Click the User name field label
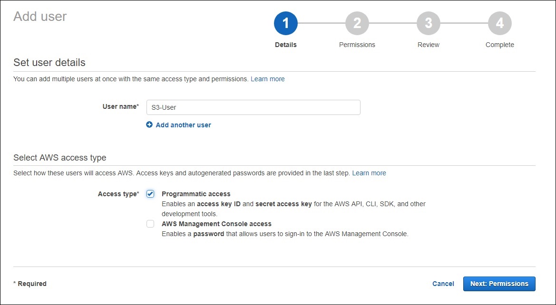 pos(120,107)
